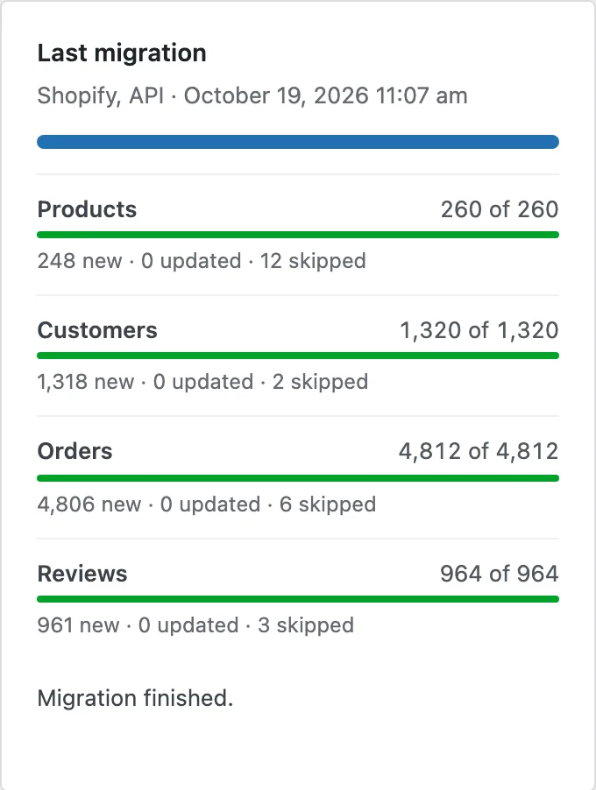Click the 260 of 260 products count
This screenshot has height=790, width=596.
(500, 209)
